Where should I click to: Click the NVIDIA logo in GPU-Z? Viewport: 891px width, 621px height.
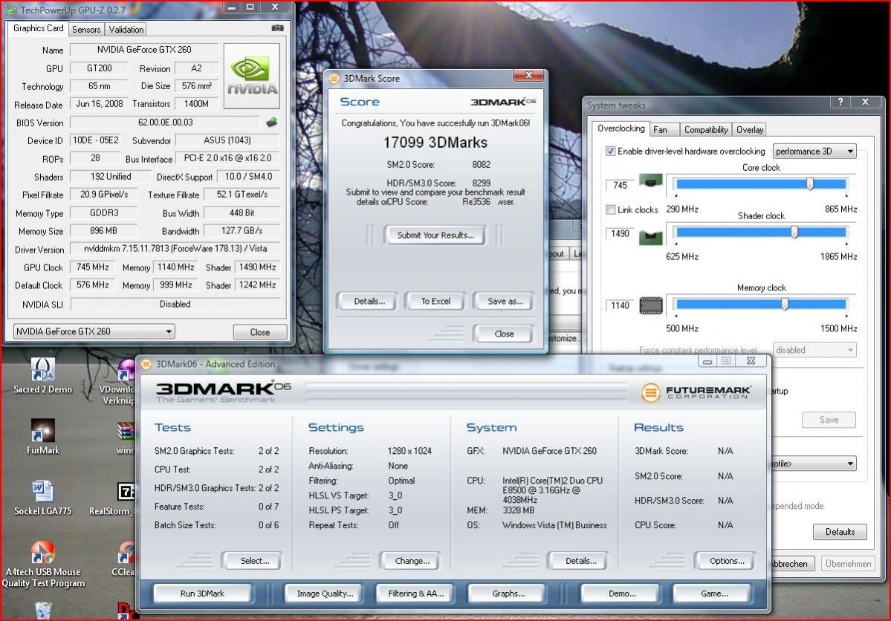point(252,76)
